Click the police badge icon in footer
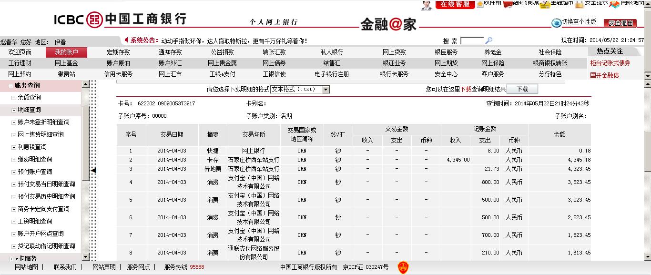 403,267
